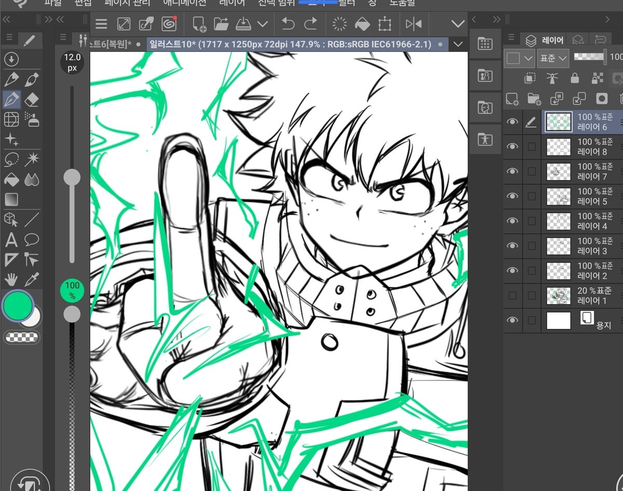
Task: Select the Hand move-canvas tool
Action: [11, 280]
